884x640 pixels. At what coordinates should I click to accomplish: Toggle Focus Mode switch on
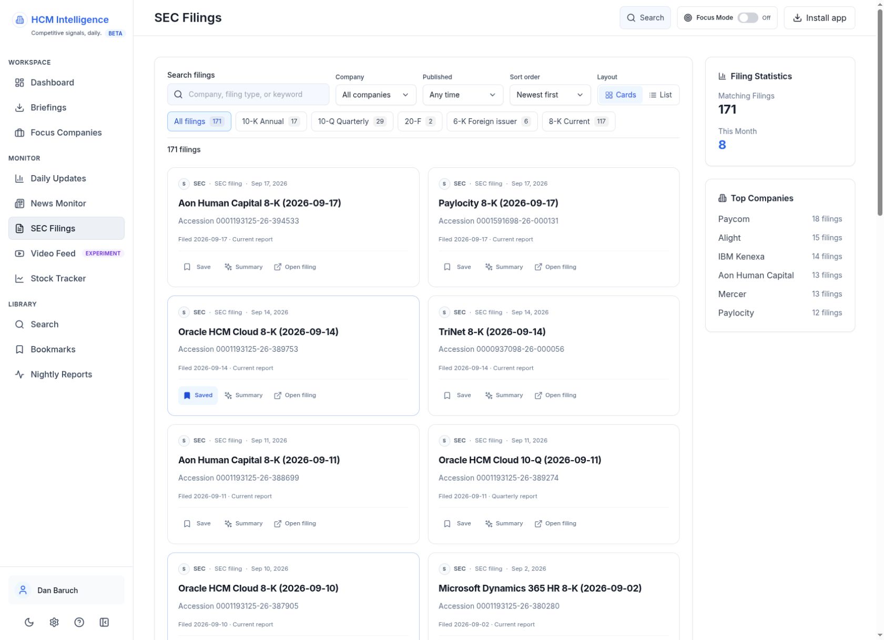tap(747, 18)
